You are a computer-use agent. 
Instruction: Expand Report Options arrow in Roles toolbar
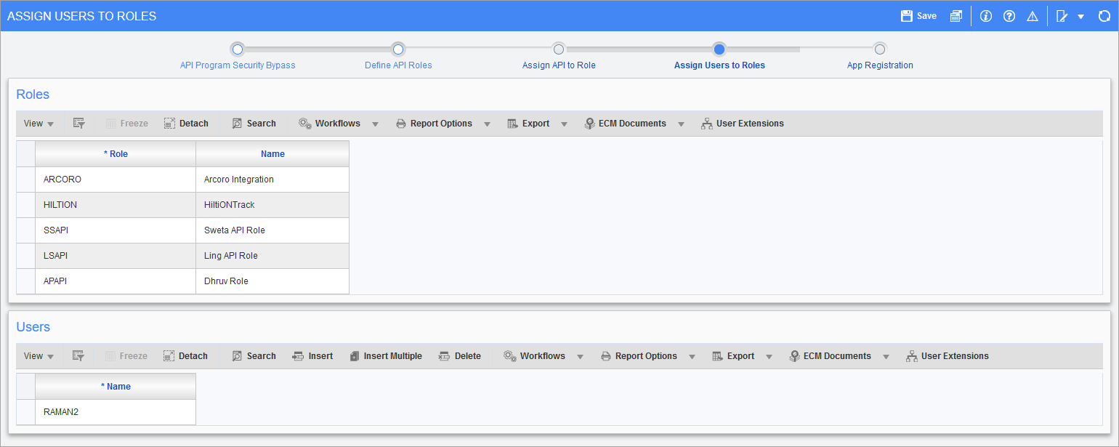click(x=487, y=124)
